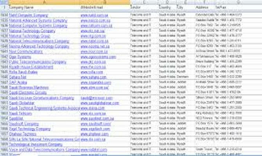Select the column D header
262x156 pixels.
coord(167,2)
